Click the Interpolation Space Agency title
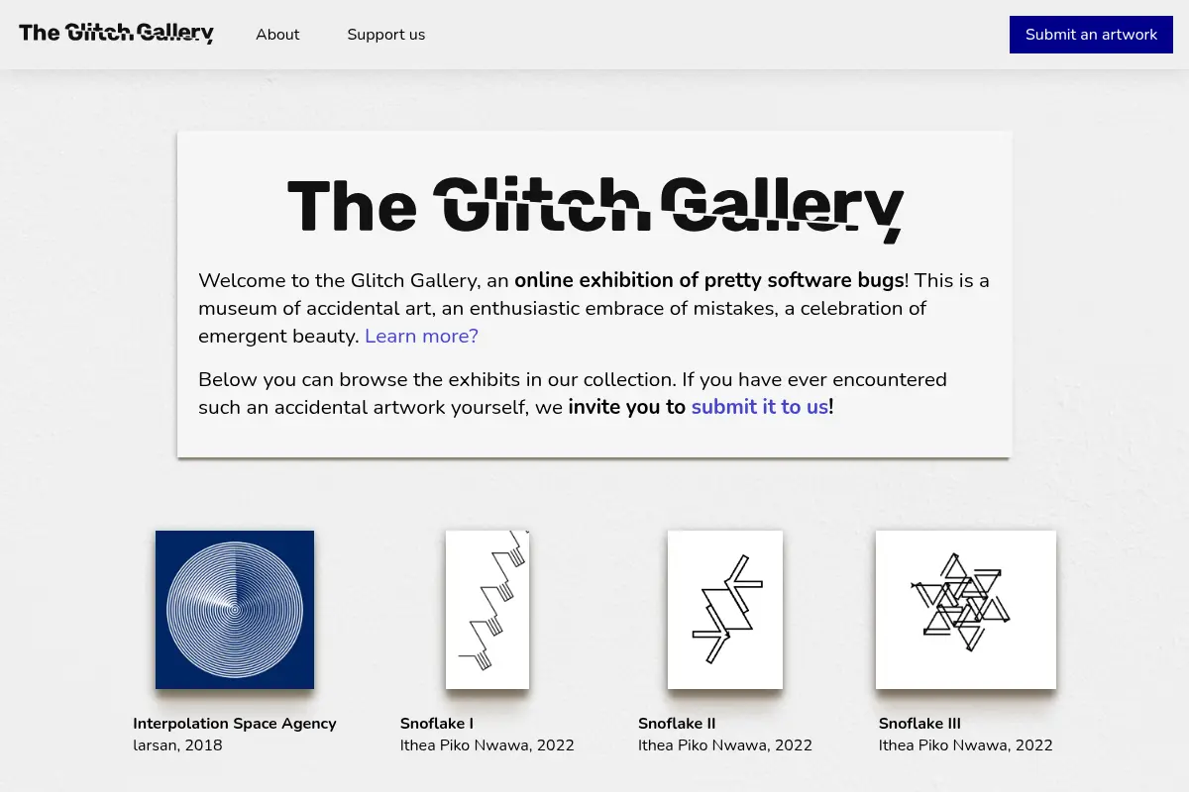The image size is (1189, 792). point(235,724)
